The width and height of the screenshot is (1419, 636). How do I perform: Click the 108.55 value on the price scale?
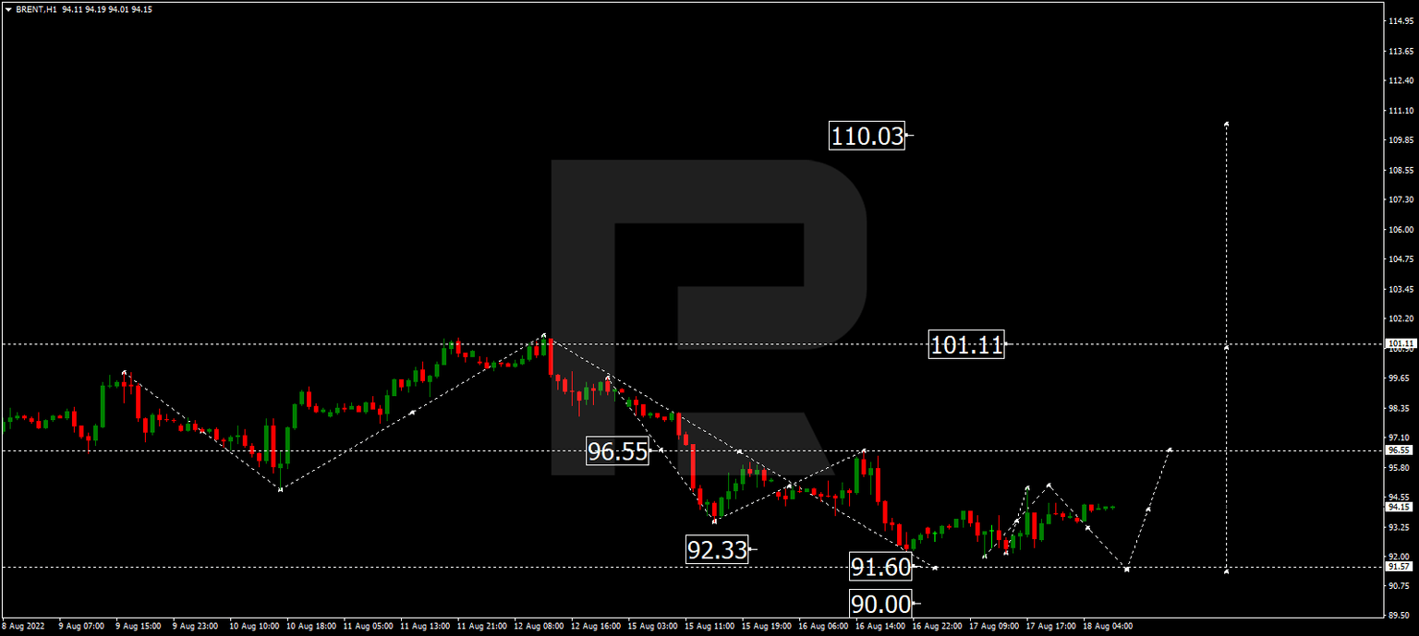(x=1401, y=171)
